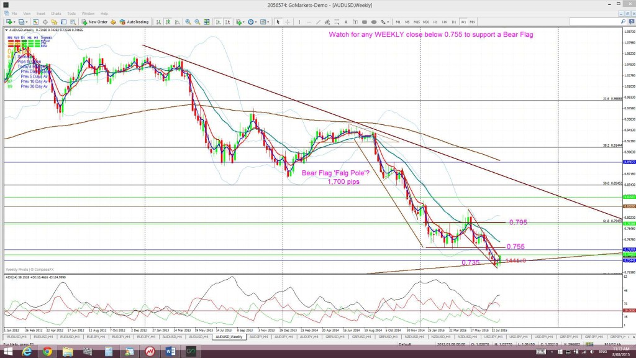Tile chart windows icon
This screenshot has height=358, width=636.
click(x=207, y=22)
